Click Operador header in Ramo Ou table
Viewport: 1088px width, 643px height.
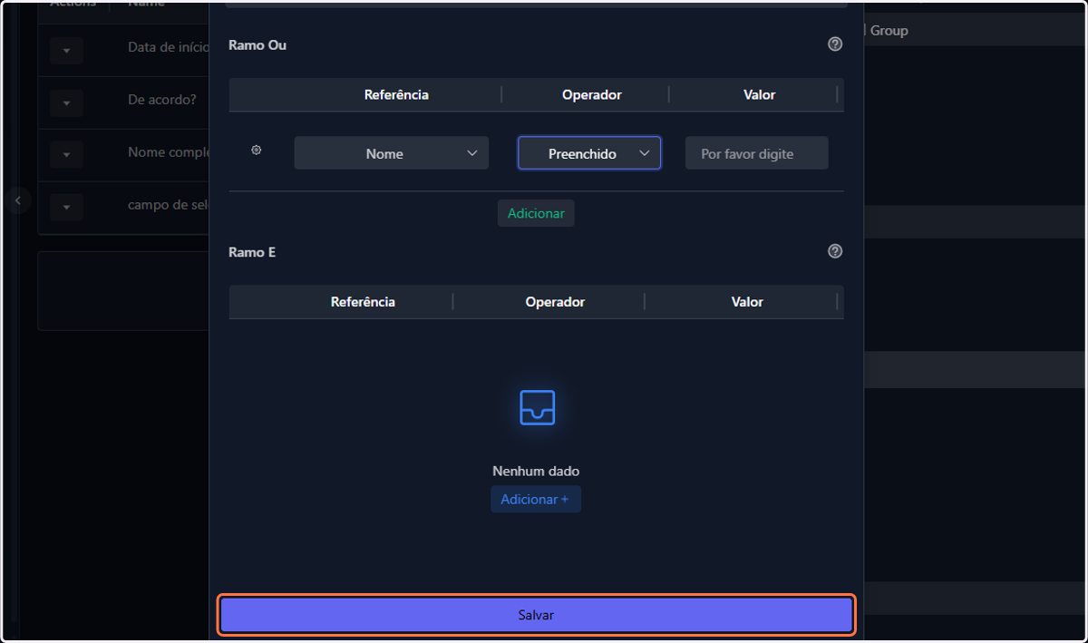point(592,94)
